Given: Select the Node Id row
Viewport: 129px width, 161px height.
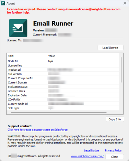Looking at the screenshot, I should [x=63, y=61].
